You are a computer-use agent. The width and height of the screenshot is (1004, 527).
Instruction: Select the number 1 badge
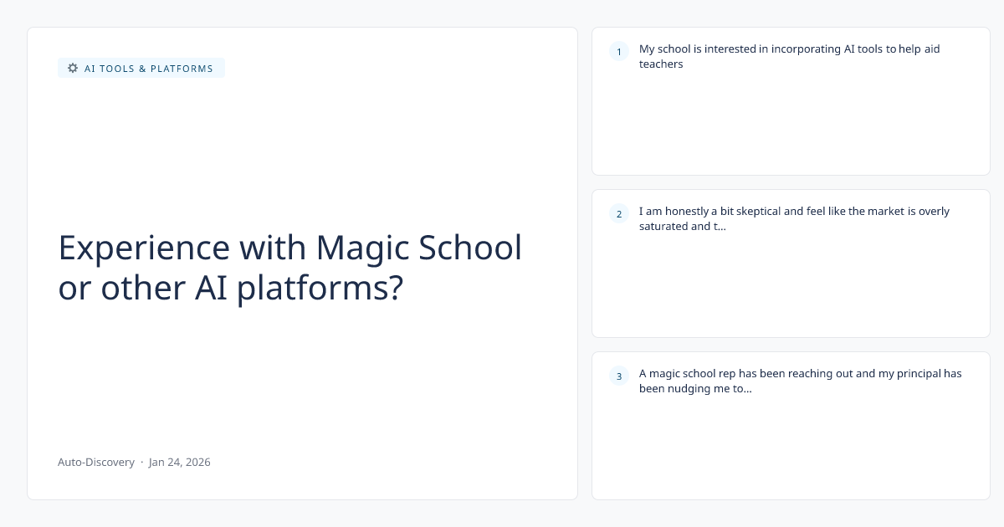pos(619,52)
